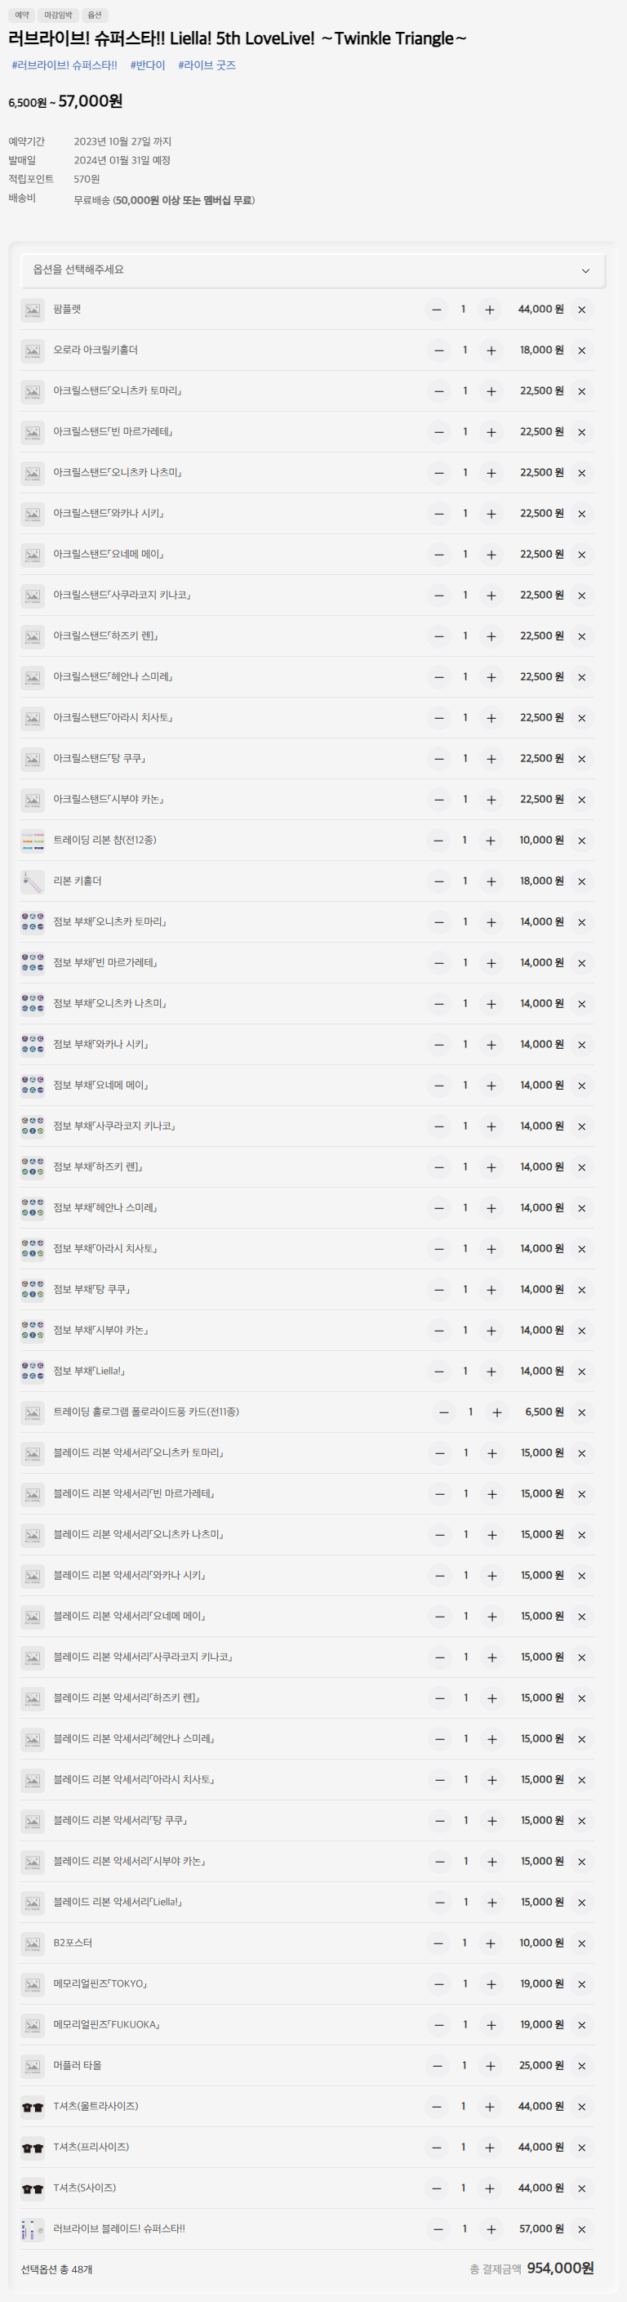This screenshot has height=2302, width=627.
Task: Decrease quantity of 오로라 아크릴키홀더
Action: click(438, 350)
